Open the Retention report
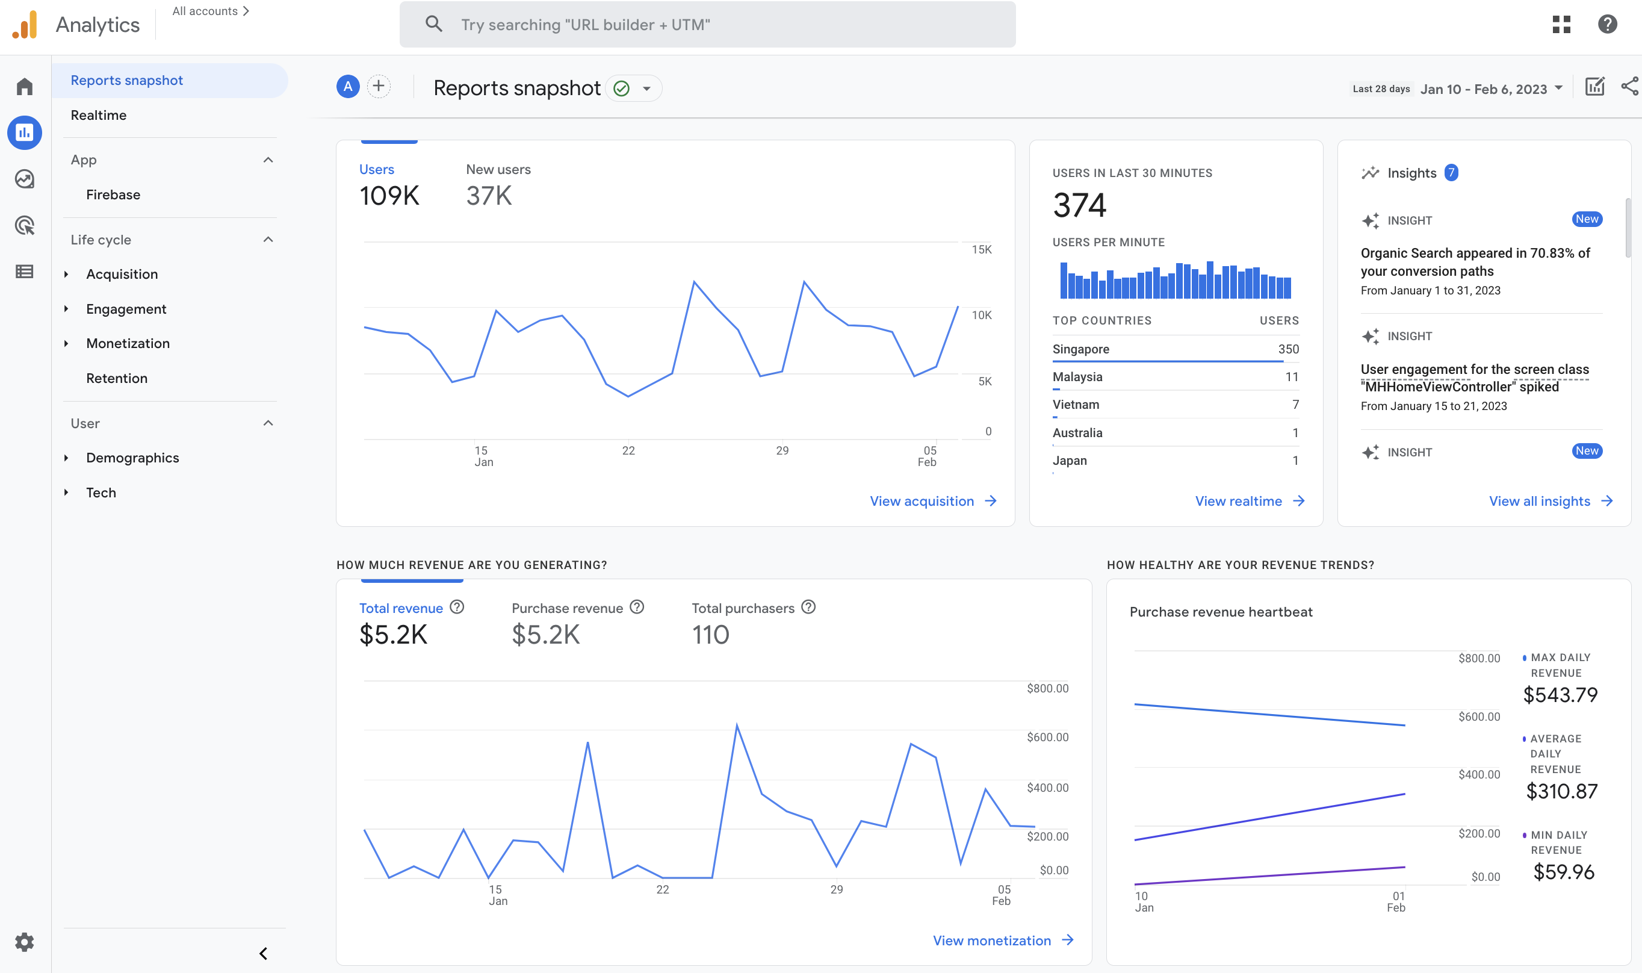The height and width of the screenshot is (973, 1642). pyautogui.click(x=117, y=378)
